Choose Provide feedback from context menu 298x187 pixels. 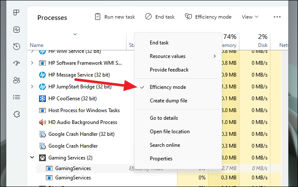pyautogui.click(x=178, y=70)
